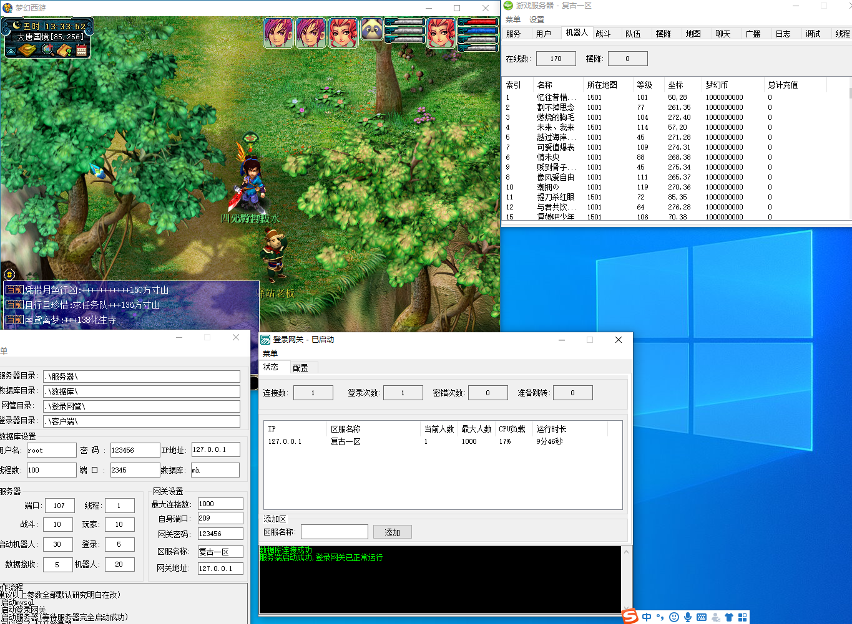Switch to the 用户 tab in the server window
This screenshot has width=852, height=624.
(544, 34)
